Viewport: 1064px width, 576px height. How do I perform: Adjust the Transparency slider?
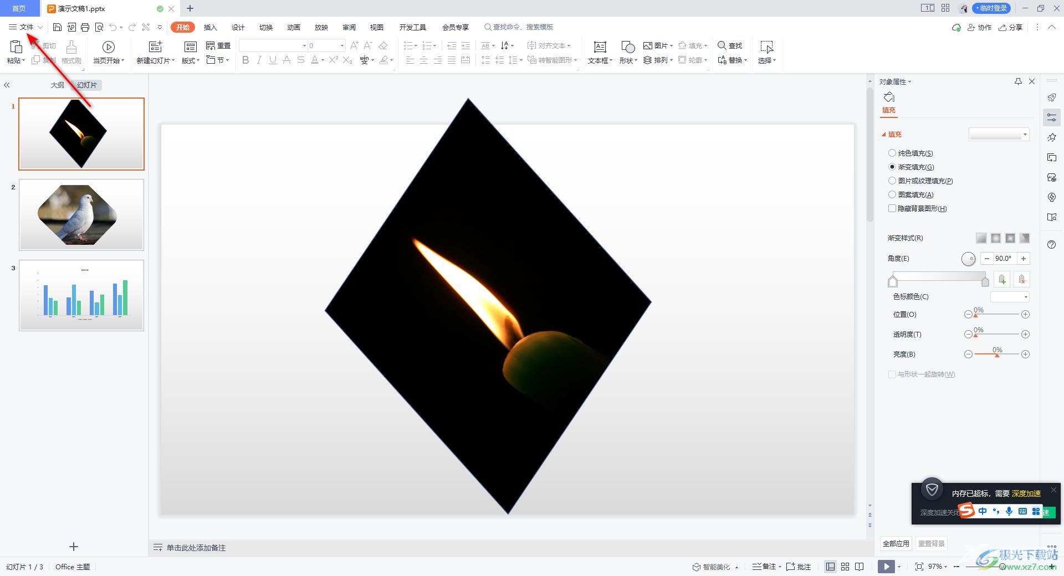coord(996,335)
